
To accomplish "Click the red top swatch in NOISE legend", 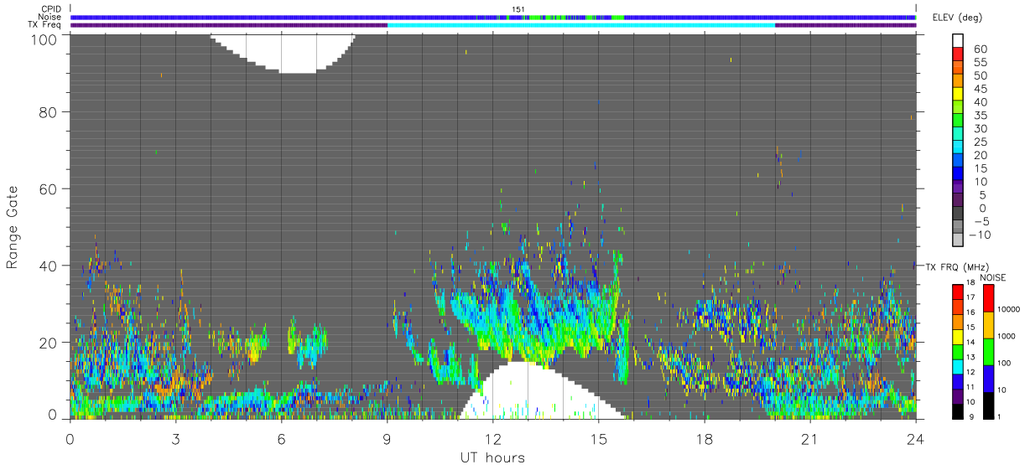I will coord(988,297).
